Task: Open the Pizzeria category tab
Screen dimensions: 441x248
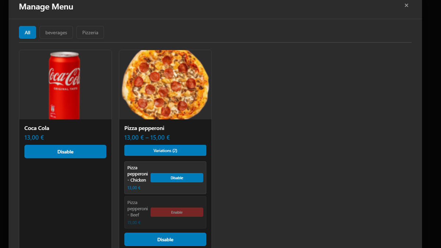Action: (90, 32)
